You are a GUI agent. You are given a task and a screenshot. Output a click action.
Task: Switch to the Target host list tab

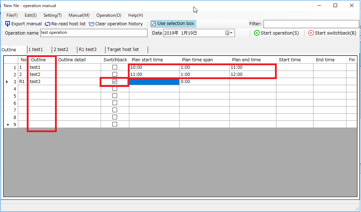(x=123, y=50)
